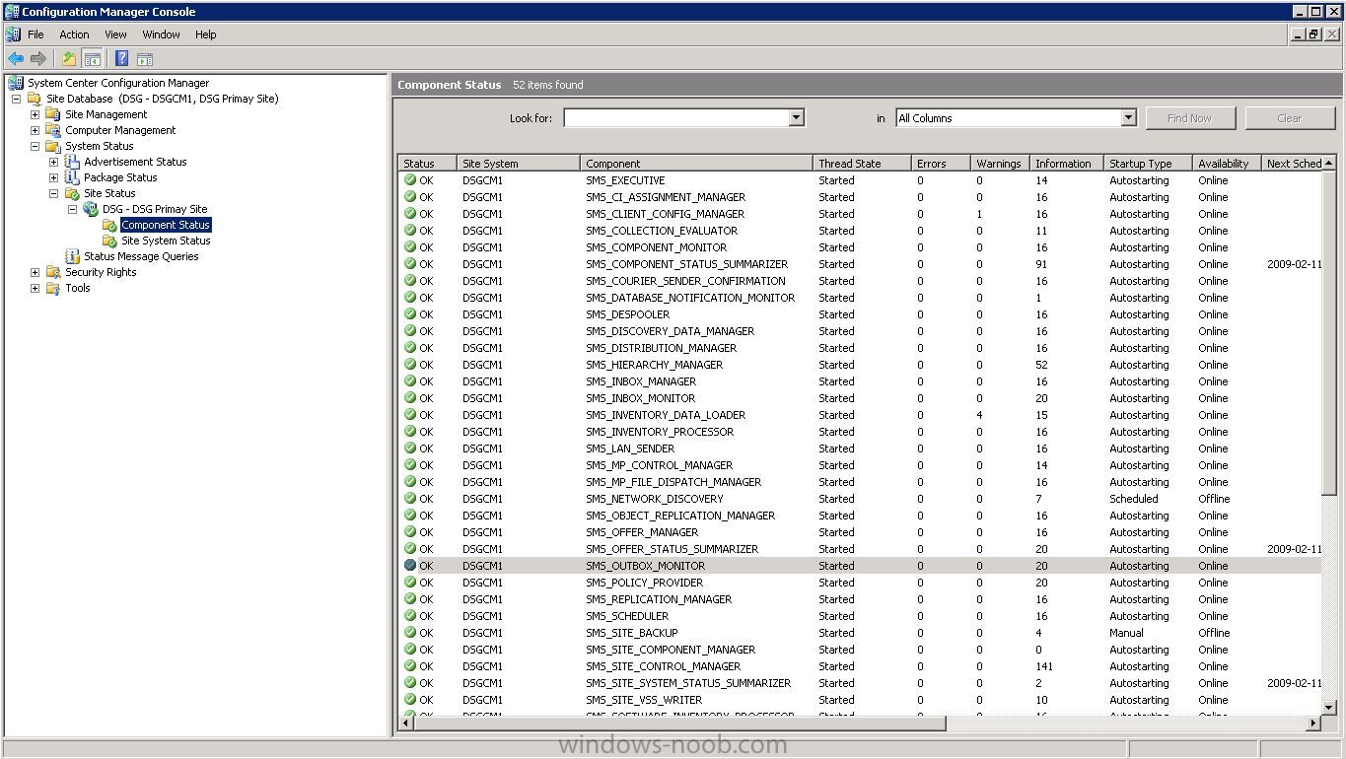
Task: Select the SMS_SITE_CONTROL_MANAGER row
Action: [860, 666]
